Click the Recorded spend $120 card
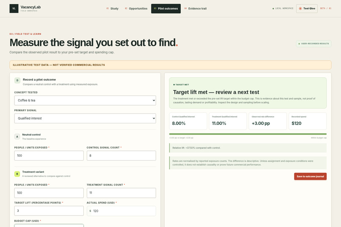The height and width of the screenshot is (227, 341). pos(308,121)
